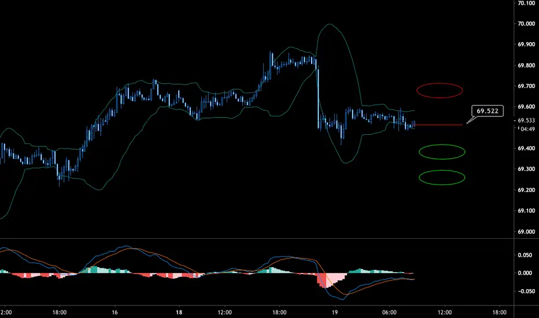Click the date label 16 on time axis
This screenshot has width=539, height=318.
tap(115, 312)
